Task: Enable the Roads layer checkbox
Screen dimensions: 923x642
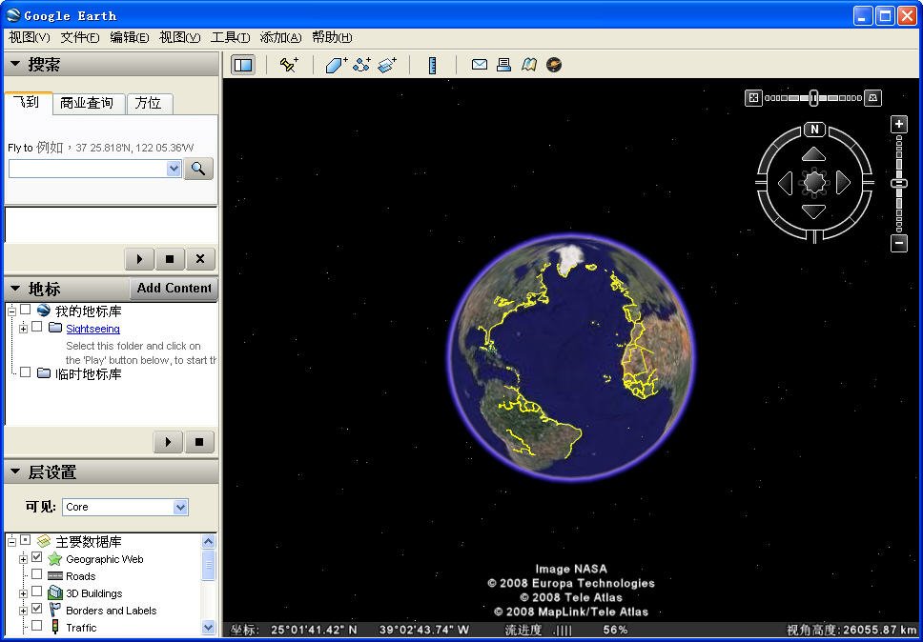Action: point(37,575)
